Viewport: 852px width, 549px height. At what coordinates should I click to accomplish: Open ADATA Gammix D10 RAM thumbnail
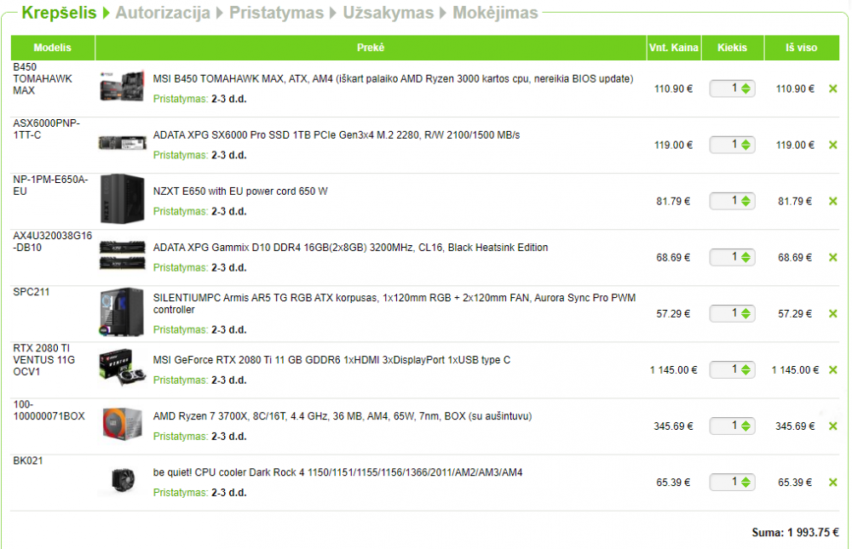pos(122,255)
